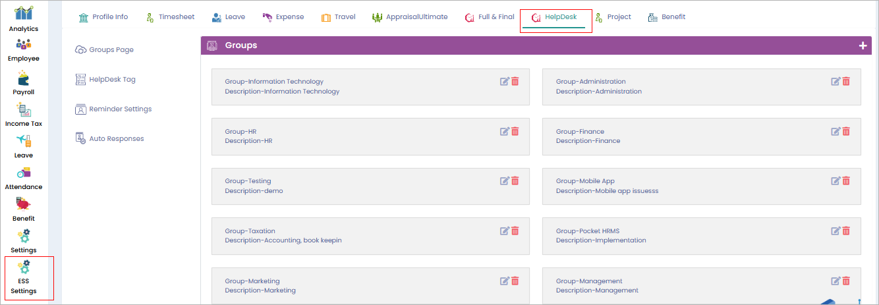Edit the Mobile App group
879x305 pixels.
[836, 180]
